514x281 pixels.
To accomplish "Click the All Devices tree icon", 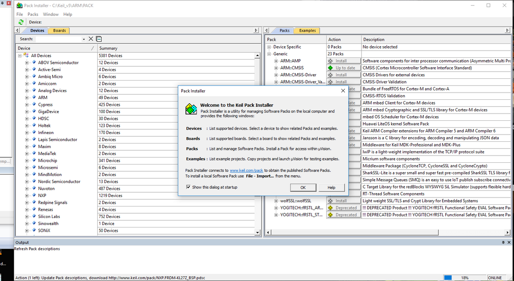I will click(27, 56).
